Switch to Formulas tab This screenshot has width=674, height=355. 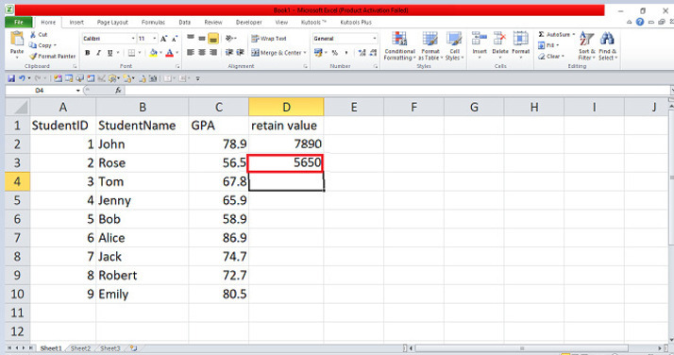(153, 22)
